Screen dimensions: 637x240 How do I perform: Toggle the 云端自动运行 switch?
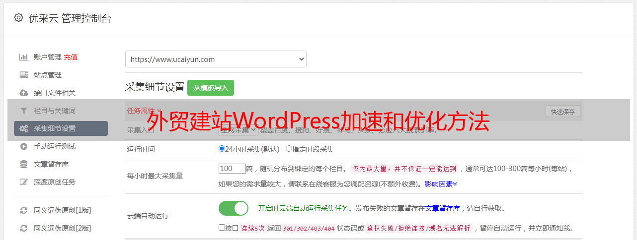pos(234,208)
